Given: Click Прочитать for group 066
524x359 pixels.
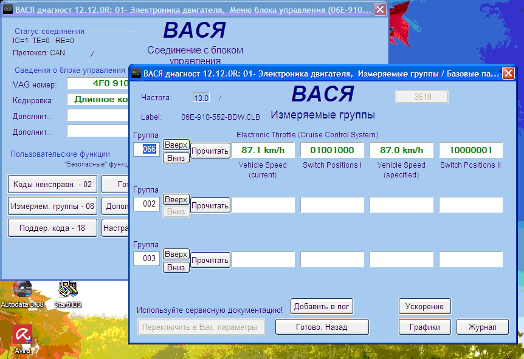Looking at the screenshot, I should tap(210, 151).
